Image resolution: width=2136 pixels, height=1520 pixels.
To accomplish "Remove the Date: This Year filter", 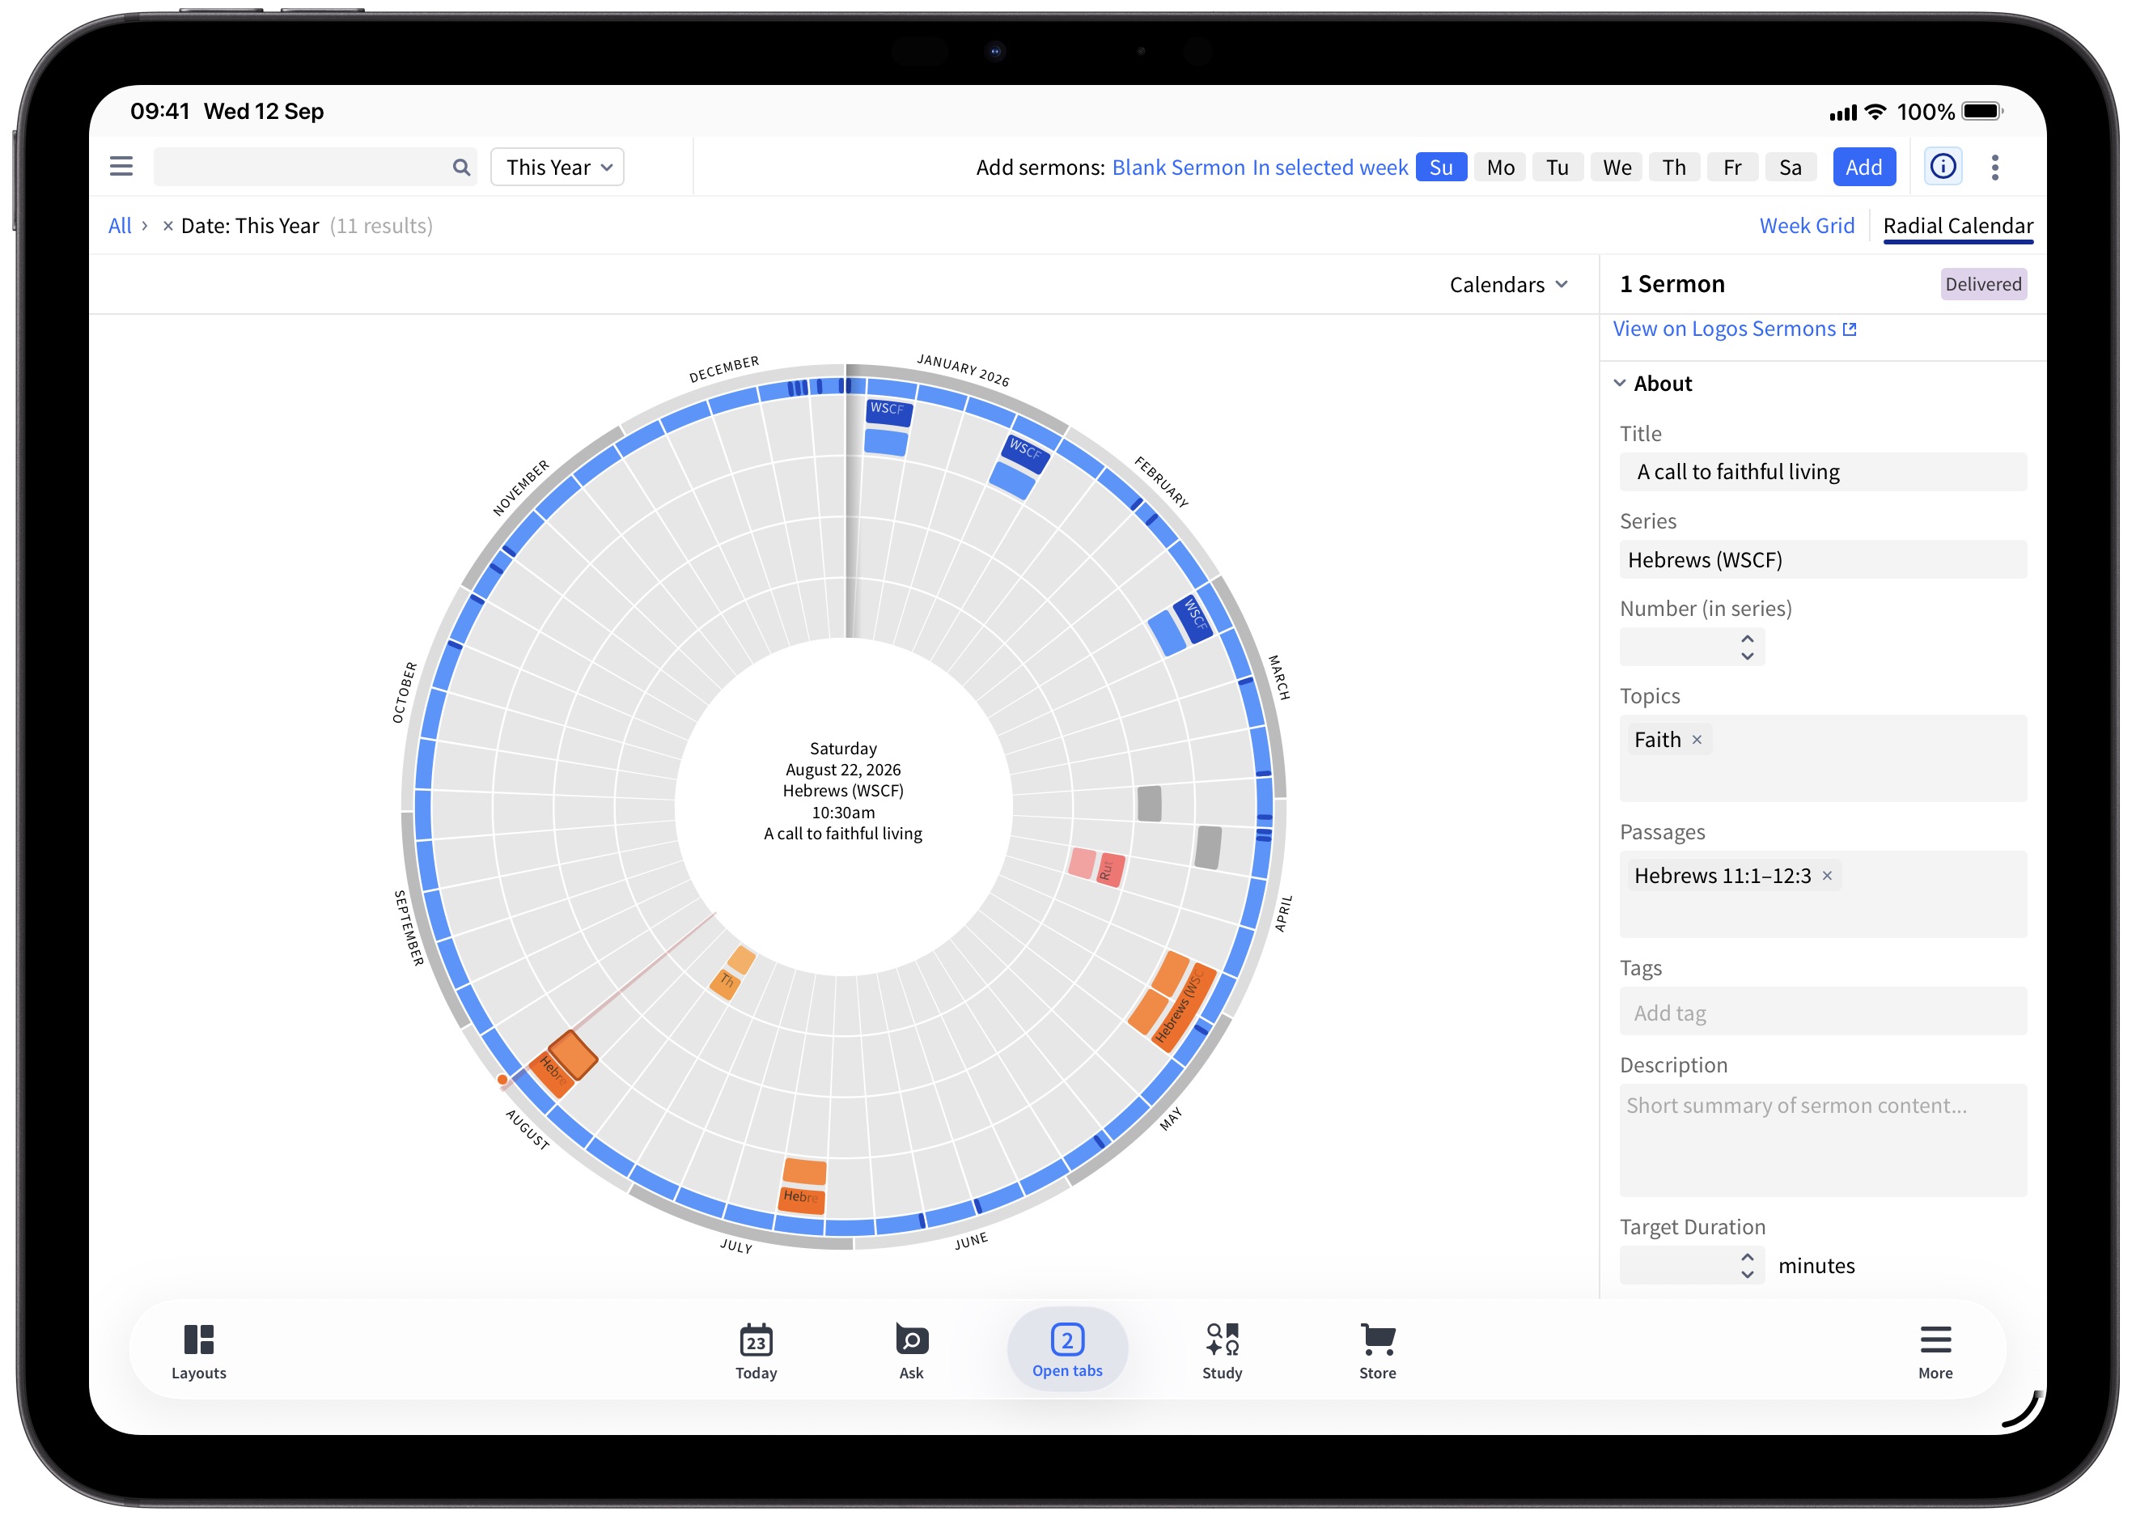I will pyautogui.click(x=167, y=226).
